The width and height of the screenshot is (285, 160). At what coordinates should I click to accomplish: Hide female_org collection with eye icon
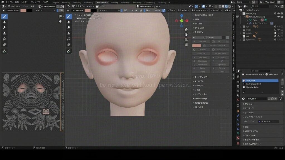(278, 13)
